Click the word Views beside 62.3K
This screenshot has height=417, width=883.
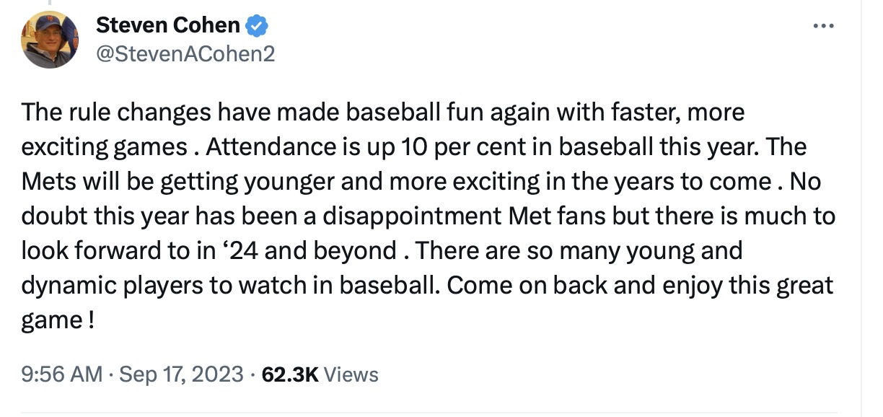click(351, 374)
